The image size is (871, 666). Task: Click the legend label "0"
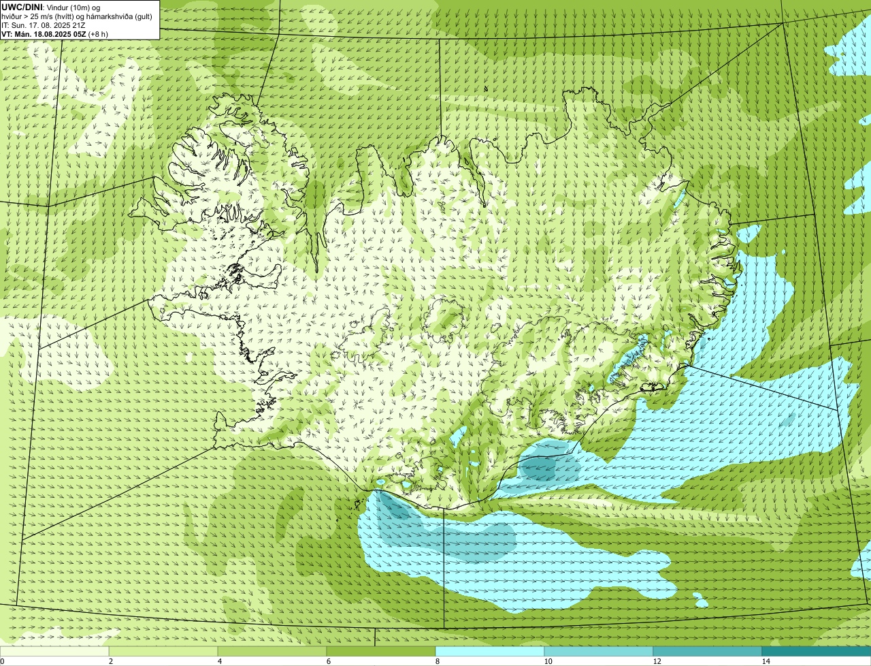2,661
